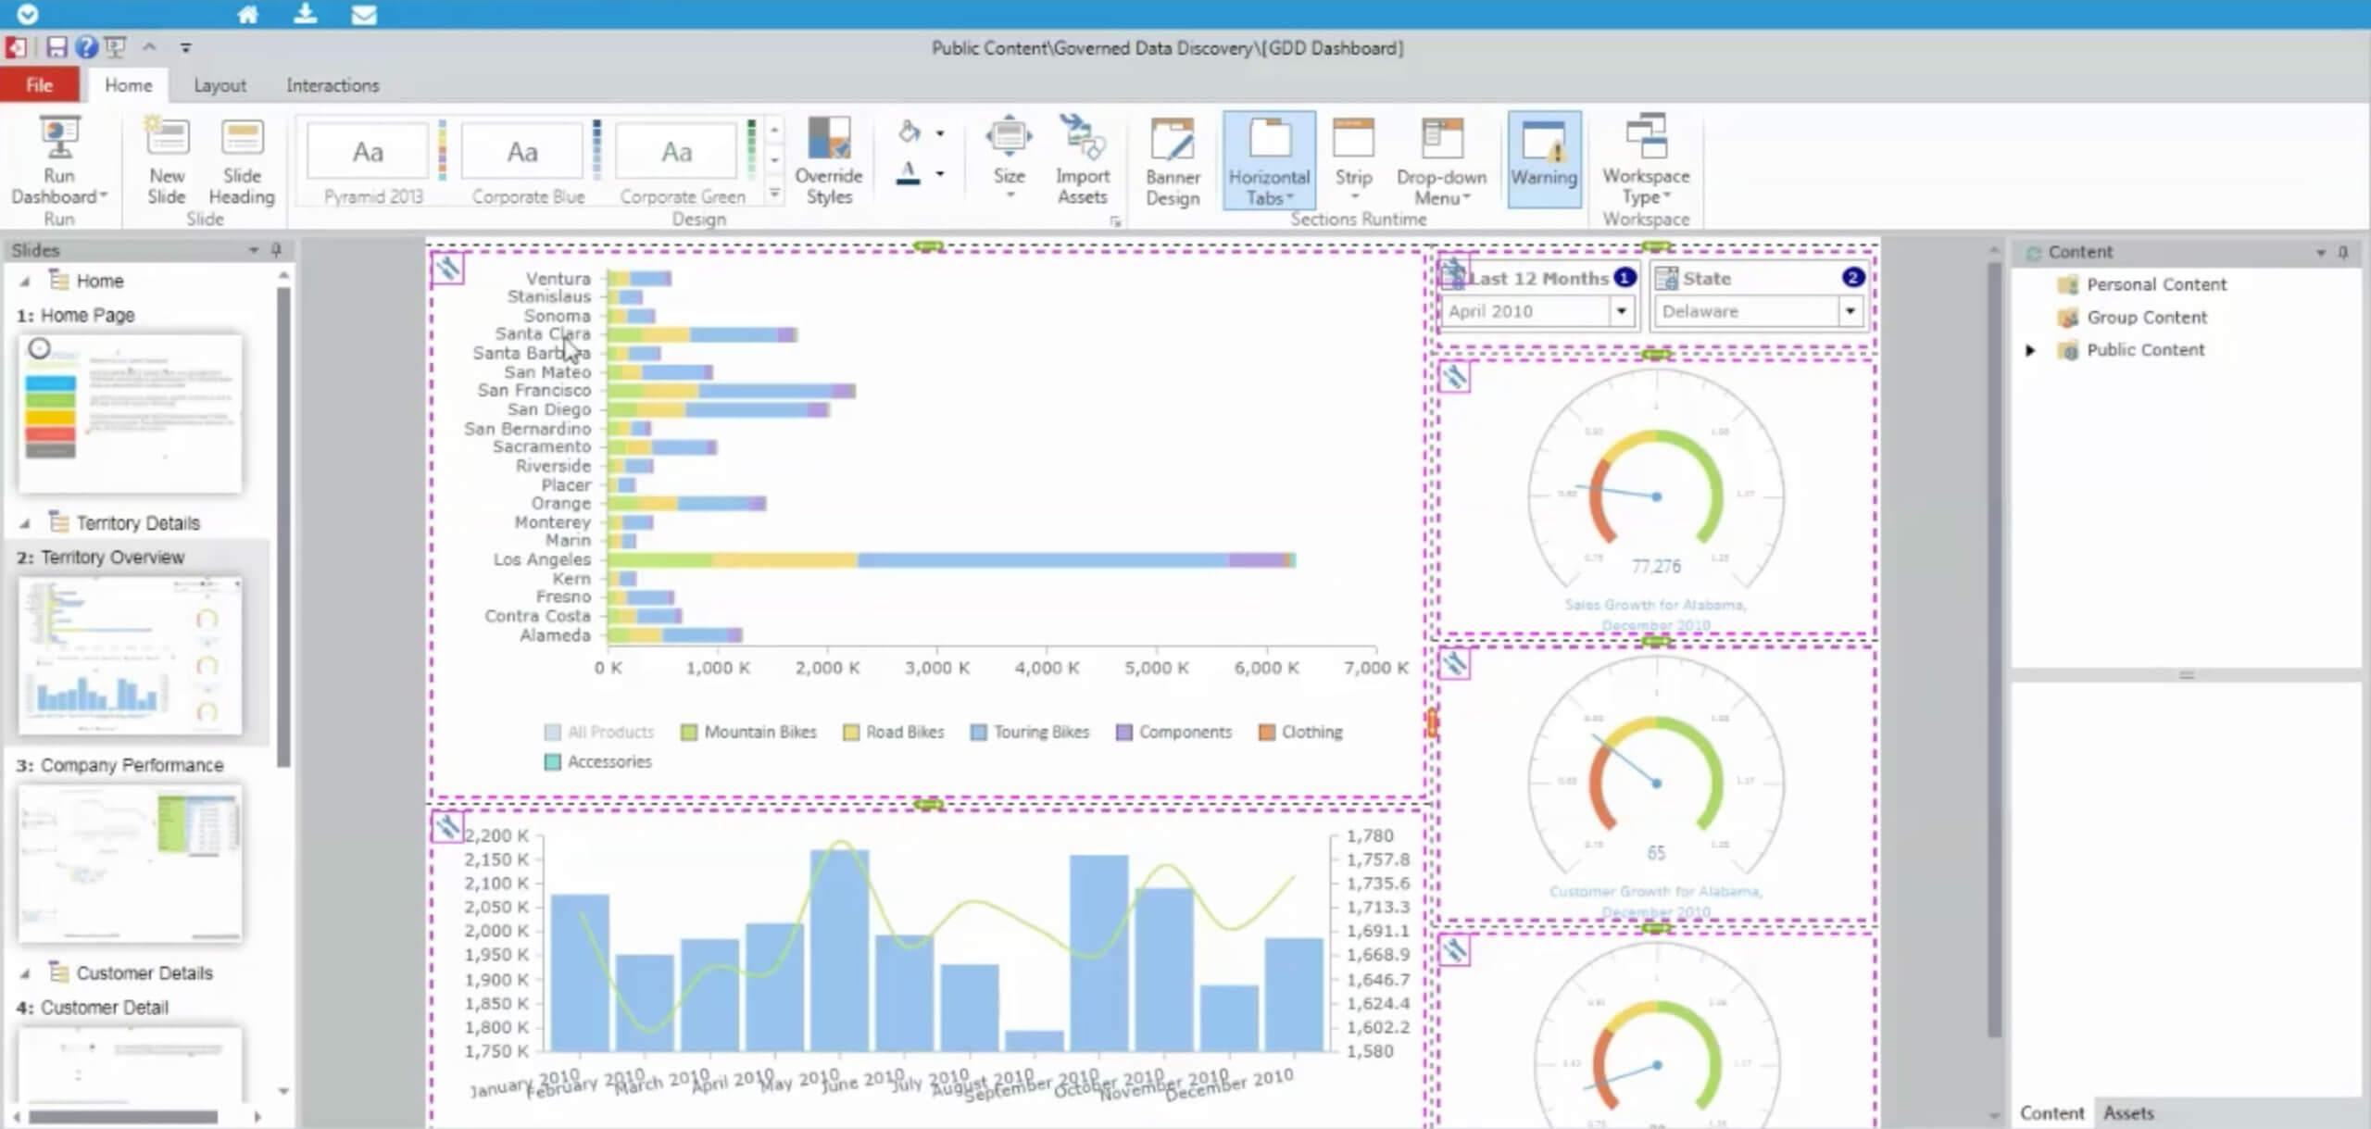Click the bar chart panel edit icon
2371x1129 pixels.
[x=448, y=269]
